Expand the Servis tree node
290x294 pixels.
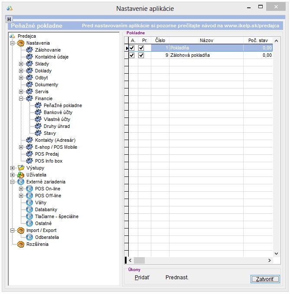(x=21, y=91)
